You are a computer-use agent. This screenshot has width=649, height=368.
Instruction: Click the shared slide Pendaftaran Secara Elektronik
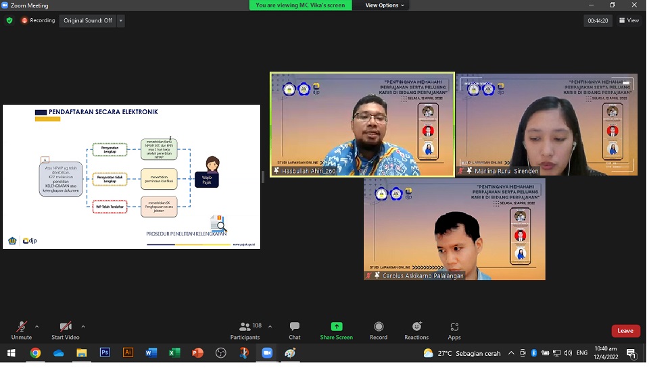tap(131, 177)
